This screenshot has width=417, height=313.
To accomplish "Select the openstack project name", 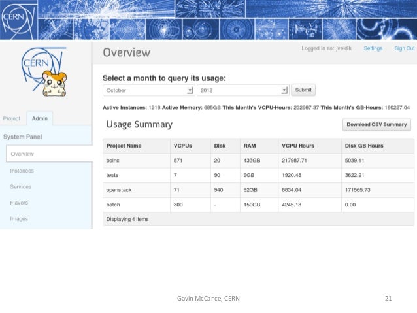I will click(118, 190).
